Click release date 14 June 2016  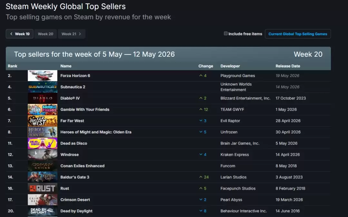point(288,211)
